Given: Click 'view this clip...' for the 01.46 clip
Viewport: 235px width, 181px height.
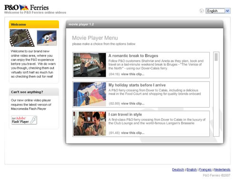Looking at the screenshot, I should 133,133.
